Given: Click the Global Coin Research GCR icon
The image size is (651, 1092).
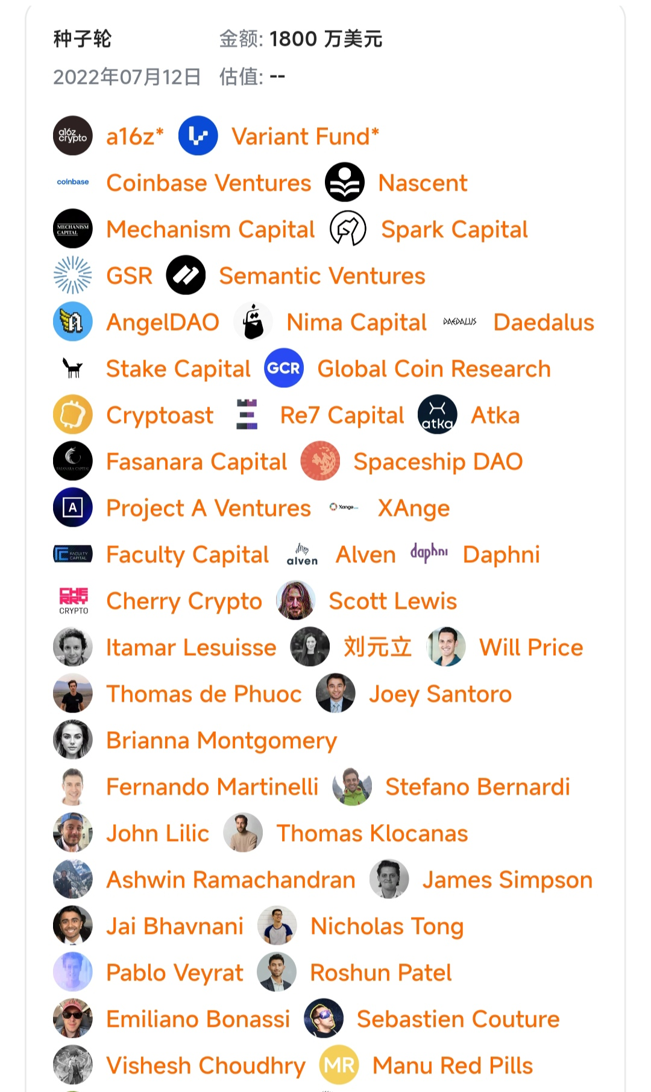Looking at the screenshot, I should (284, 368).
